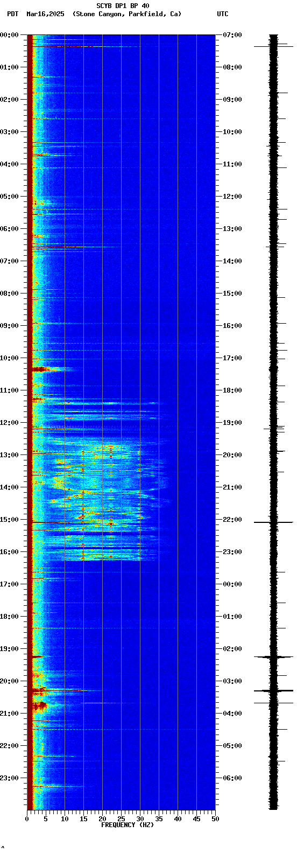Select the "23:00" label on PDT axis
Screen dimensions: 297x853
pos(9,778)
